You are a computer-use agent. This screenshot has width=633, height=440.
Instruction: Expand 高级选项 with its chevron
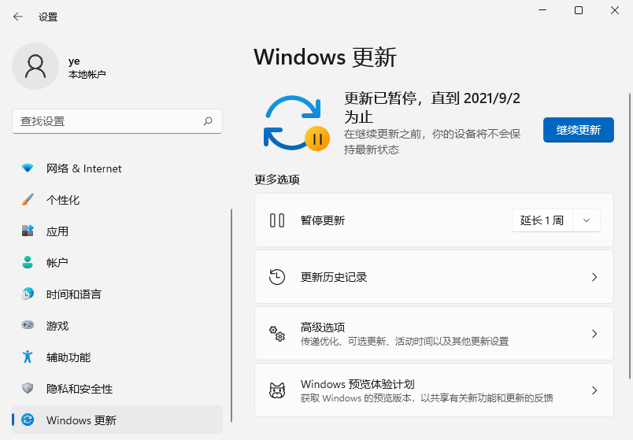(x=594, y=334)
